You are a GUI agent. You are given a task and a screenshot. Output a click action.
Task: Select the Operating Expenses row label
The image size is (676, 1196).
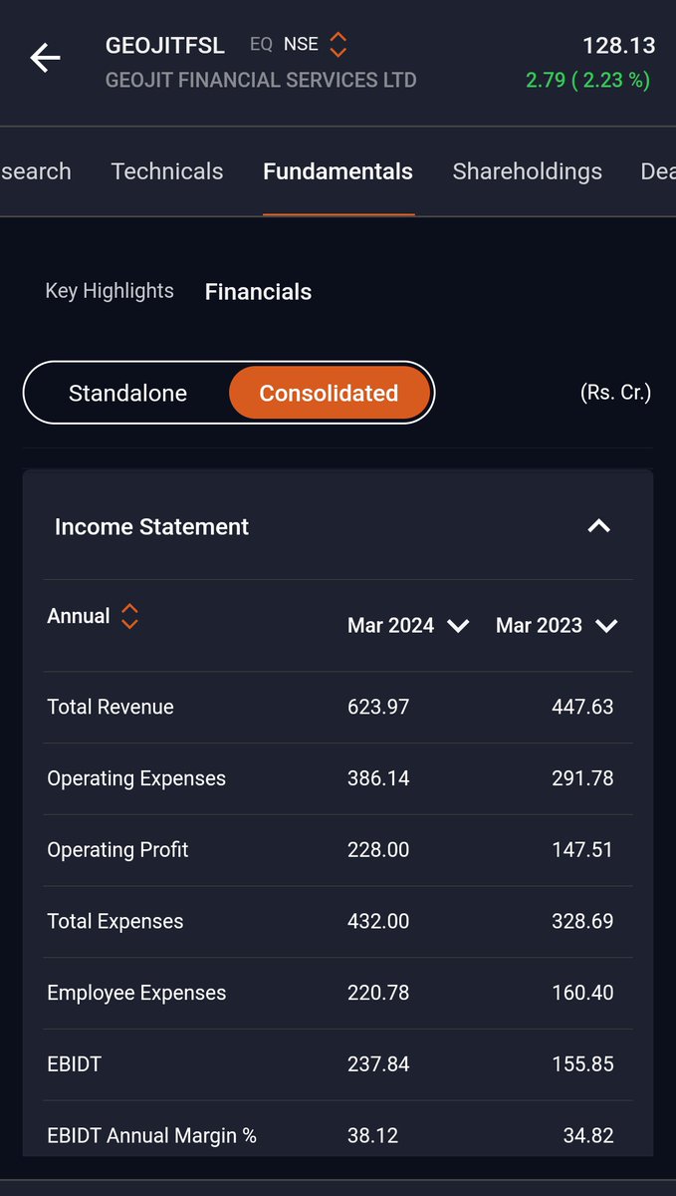click(136, 778)
